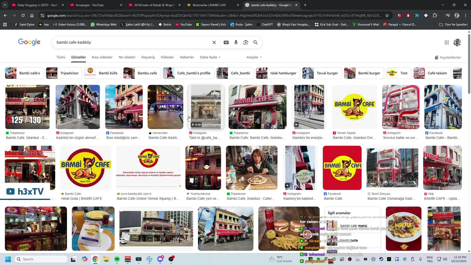Submit search using magnifier icon
Screen dimensions: 471x265
(x=255, y=42)
